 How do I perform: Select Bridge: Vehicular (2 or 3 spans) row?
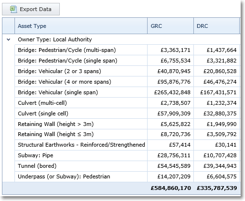click(127, 71)
